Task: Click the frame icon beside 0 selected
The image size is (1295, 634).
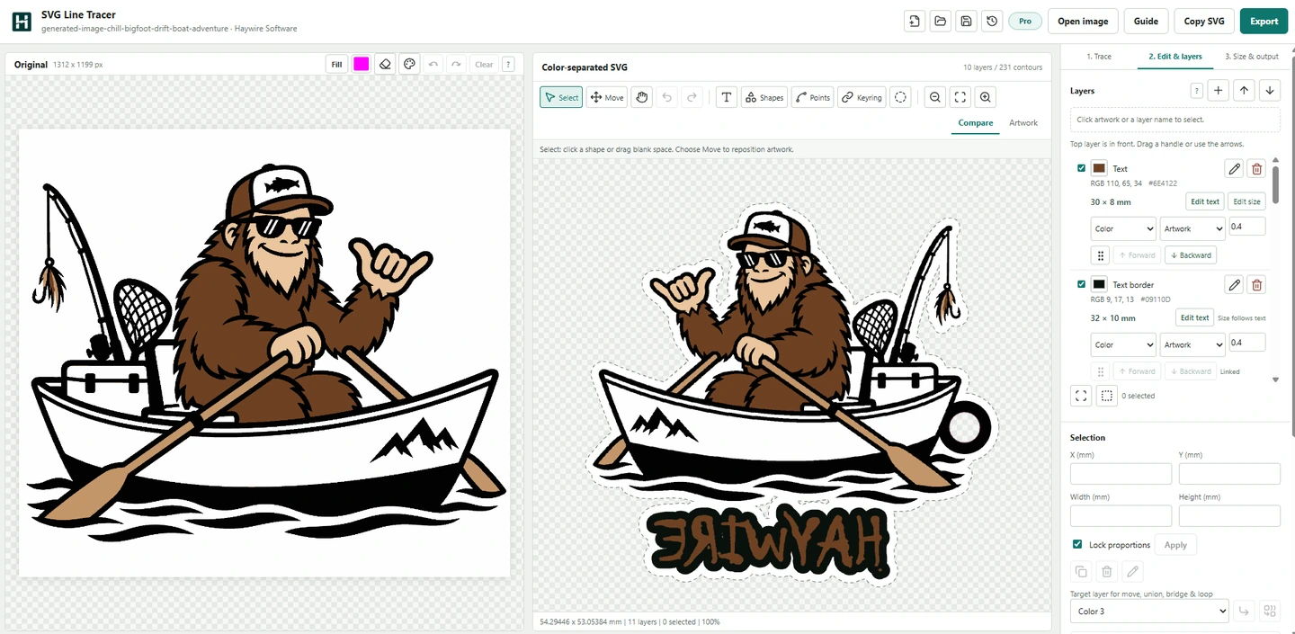Action: click(1081, 396)
